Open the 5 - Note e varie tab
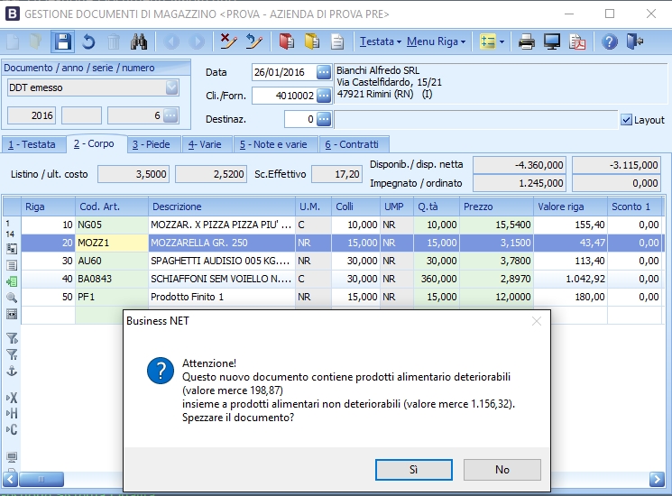 [x=272, y=144]
